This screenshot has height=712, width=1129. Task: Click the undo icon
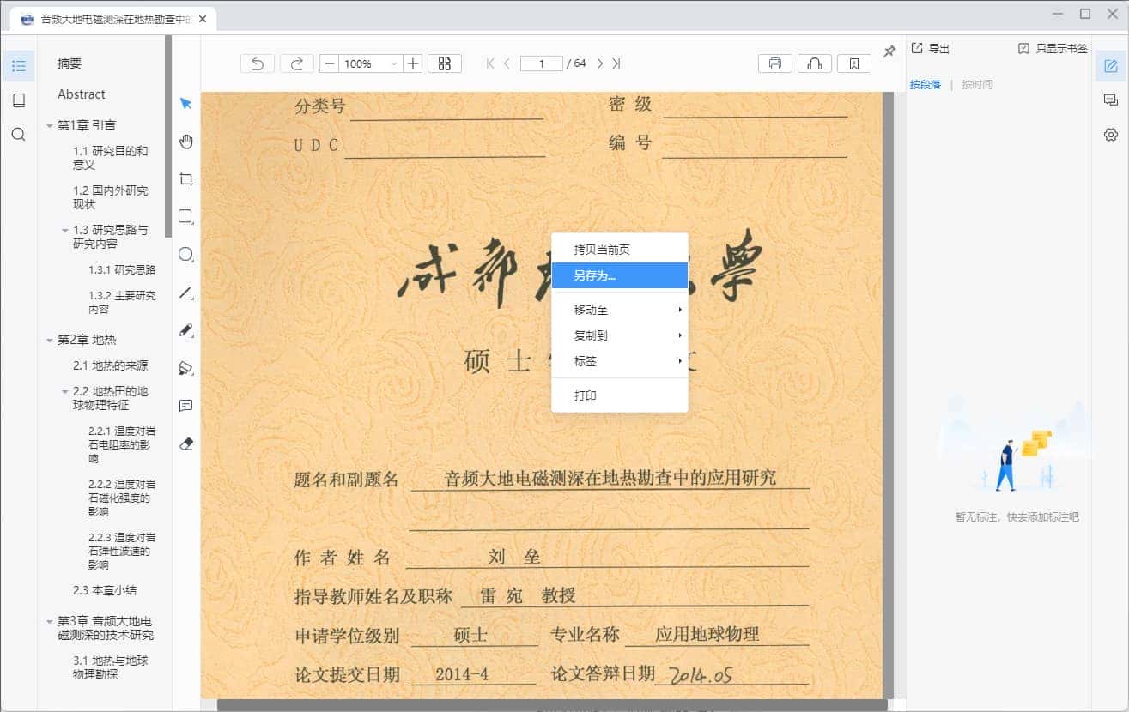pos(257,63)
